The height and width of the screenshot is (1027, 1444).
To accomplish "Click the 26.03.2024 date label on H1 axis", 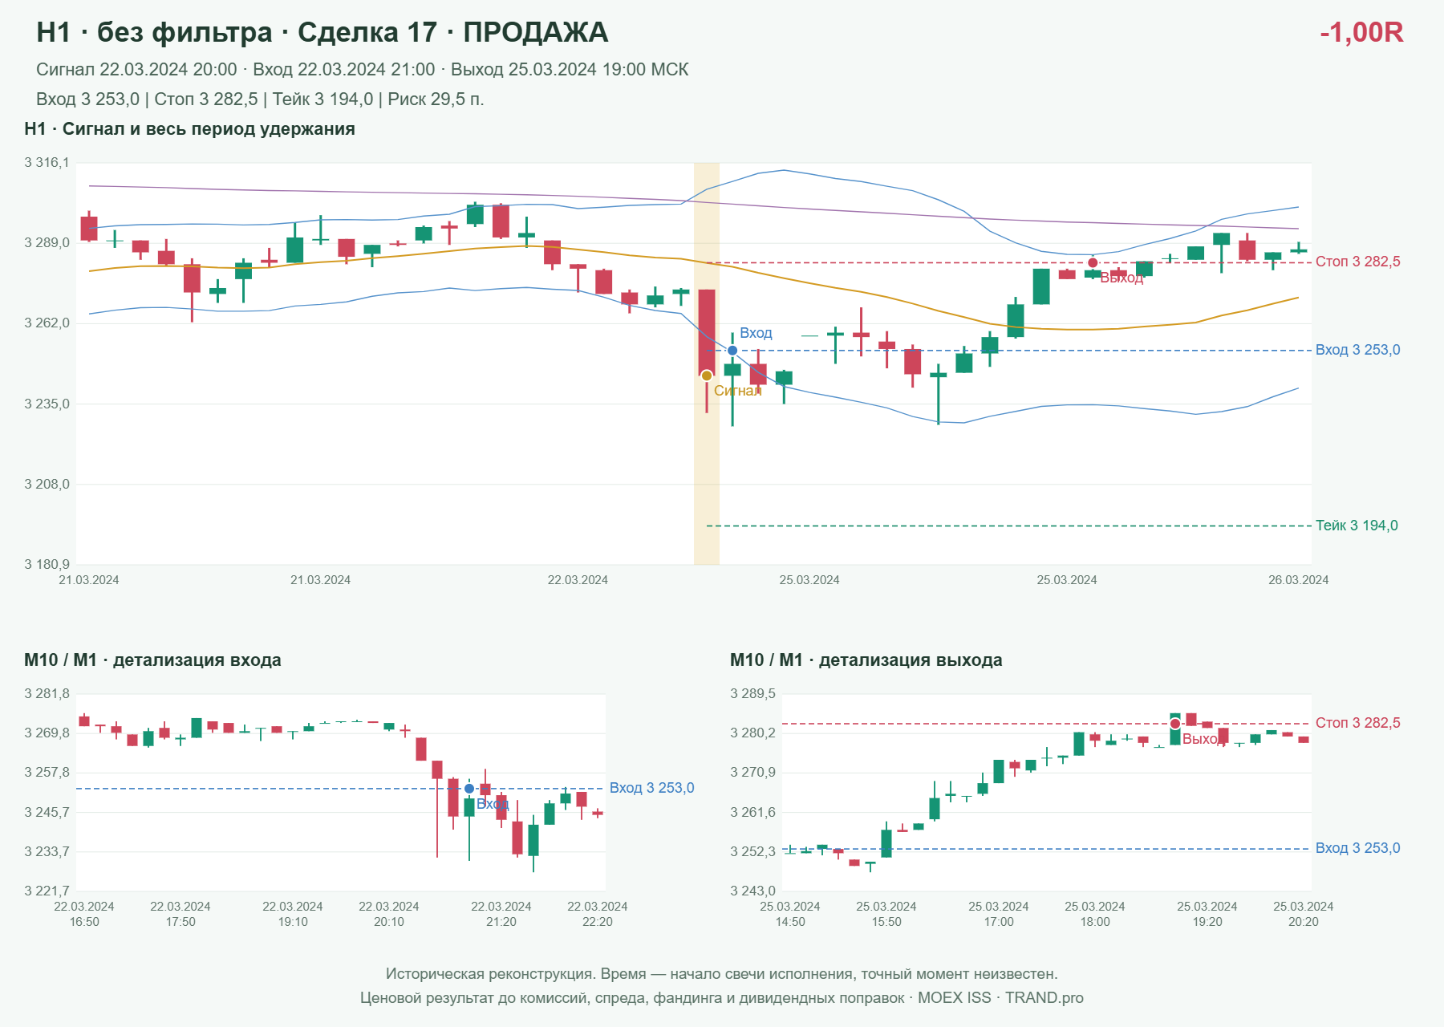I will point(1298,580).
